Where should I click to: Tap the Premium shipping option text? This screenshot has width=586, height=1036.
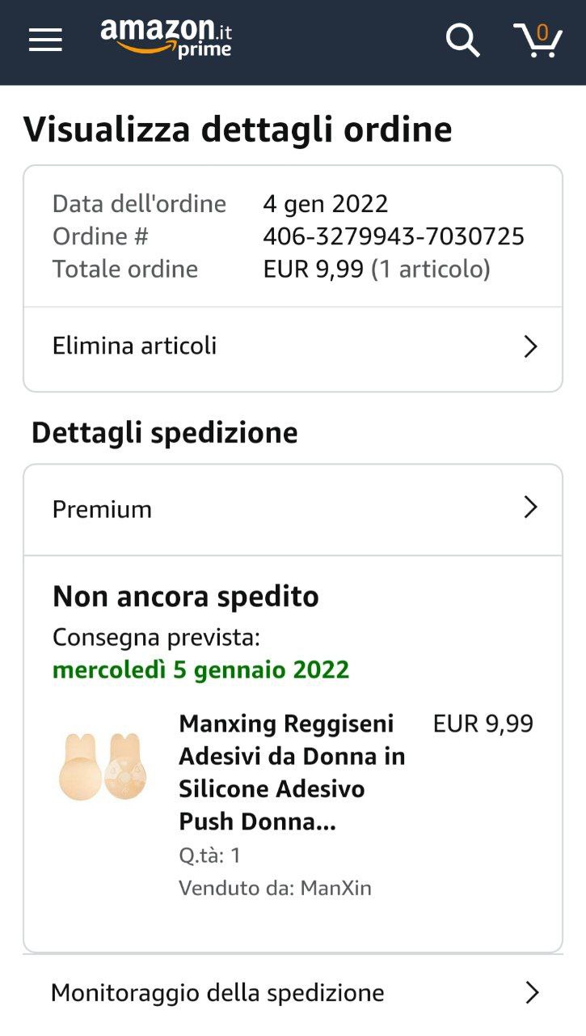102,509
